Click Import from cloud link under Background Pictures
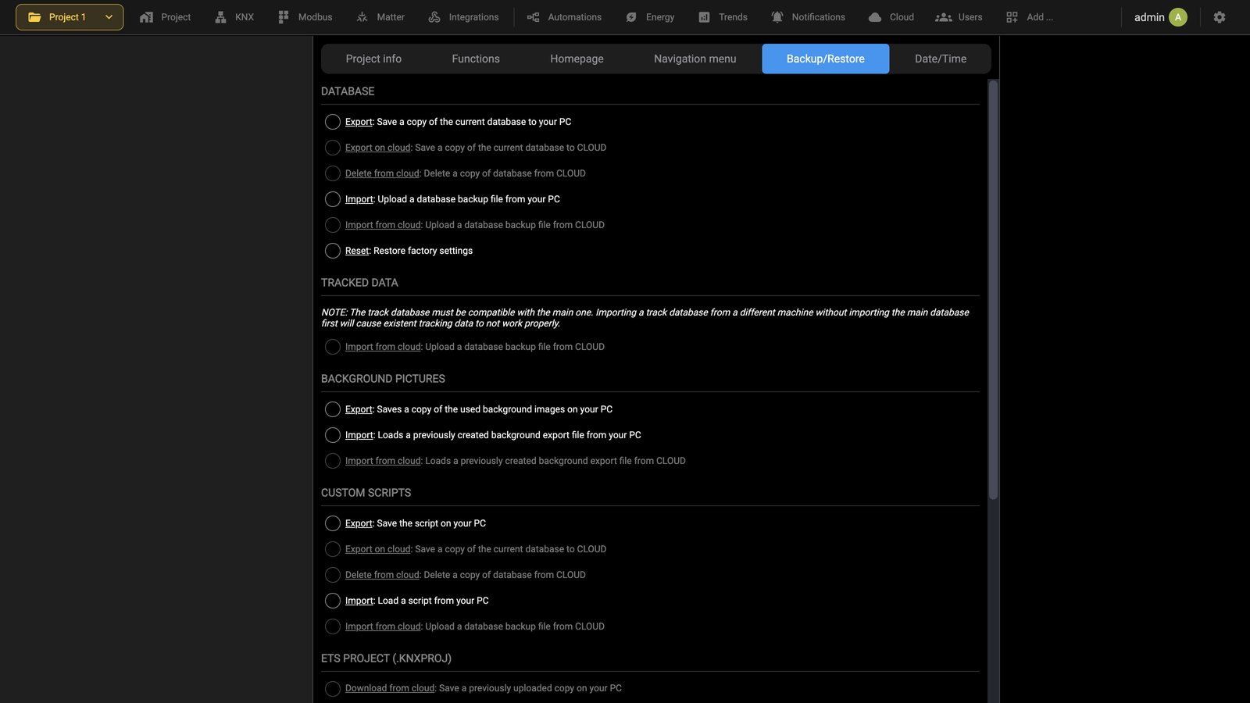Viewport: 1250px width, 703px height. tap(383, 461)
